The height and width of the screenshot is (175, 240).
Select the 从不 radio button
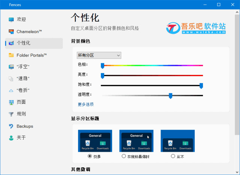pos(173,156)
